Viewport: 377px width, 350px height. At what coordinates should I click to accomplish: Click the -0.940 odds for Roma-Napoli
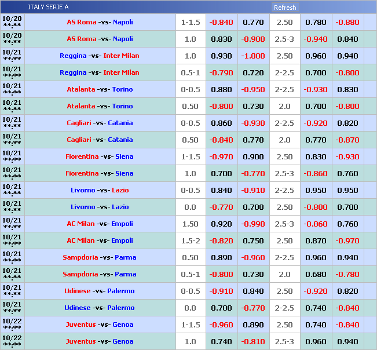(316, 39)
